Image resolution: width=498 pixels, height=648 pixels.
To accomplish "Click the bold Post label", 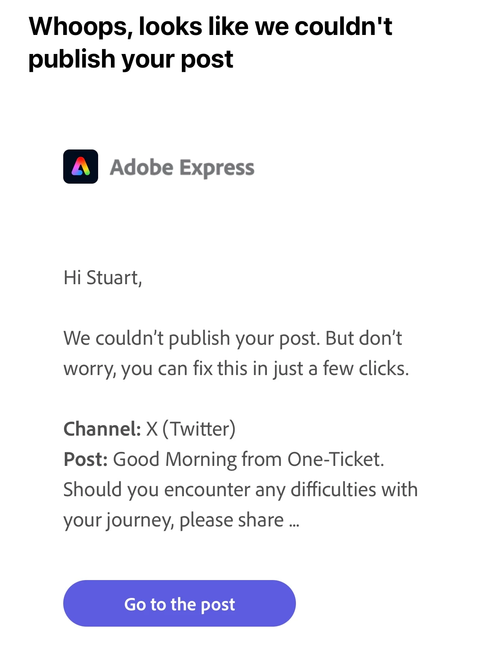I will pyautogui.click(x=86, y=459).
